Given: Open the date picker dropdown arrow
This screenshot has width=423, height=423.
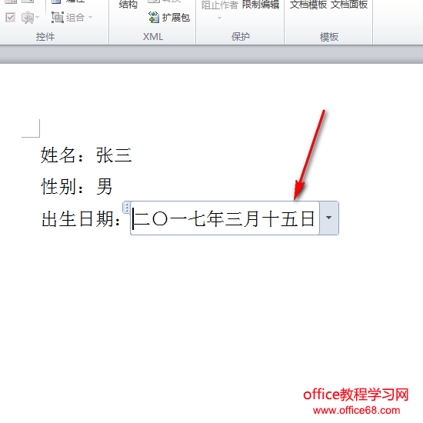Looking at the screenshot, I should coord(329,218).
